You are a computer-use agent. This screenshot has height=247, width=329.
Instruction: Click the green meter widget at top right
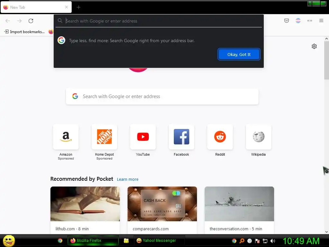coord(317,3)
